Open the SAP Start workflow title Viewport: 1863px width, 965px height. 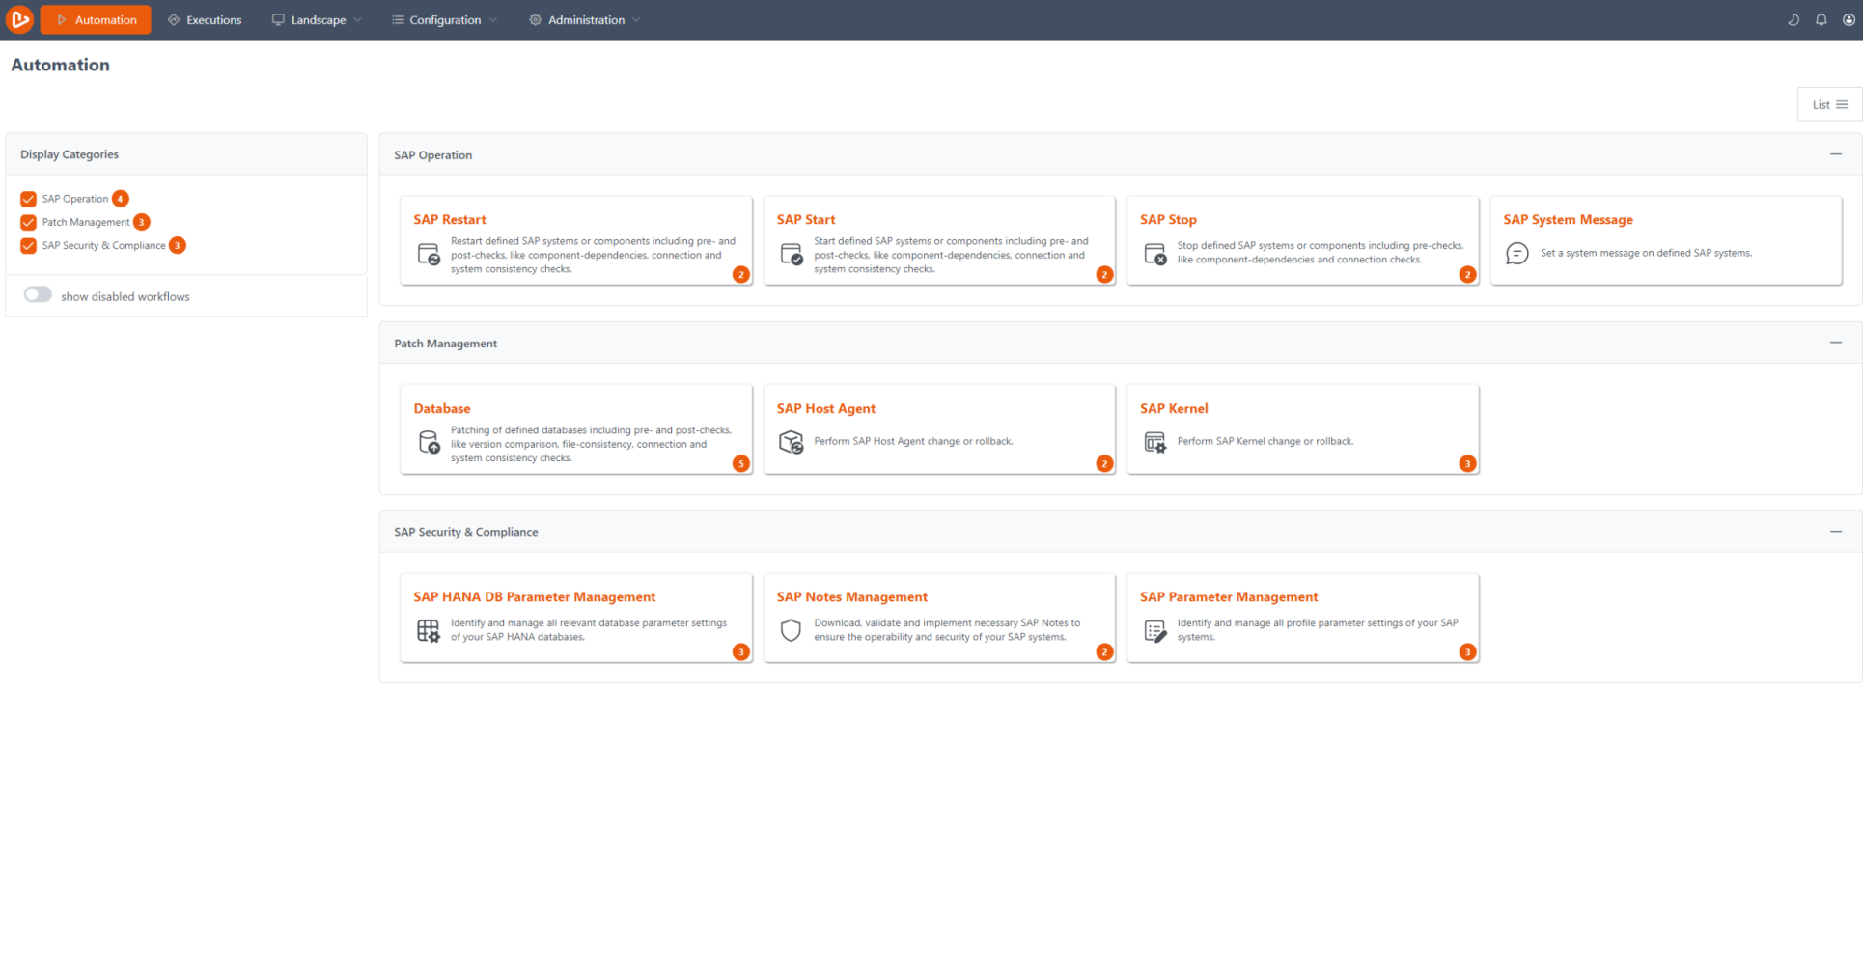[806, 220]
